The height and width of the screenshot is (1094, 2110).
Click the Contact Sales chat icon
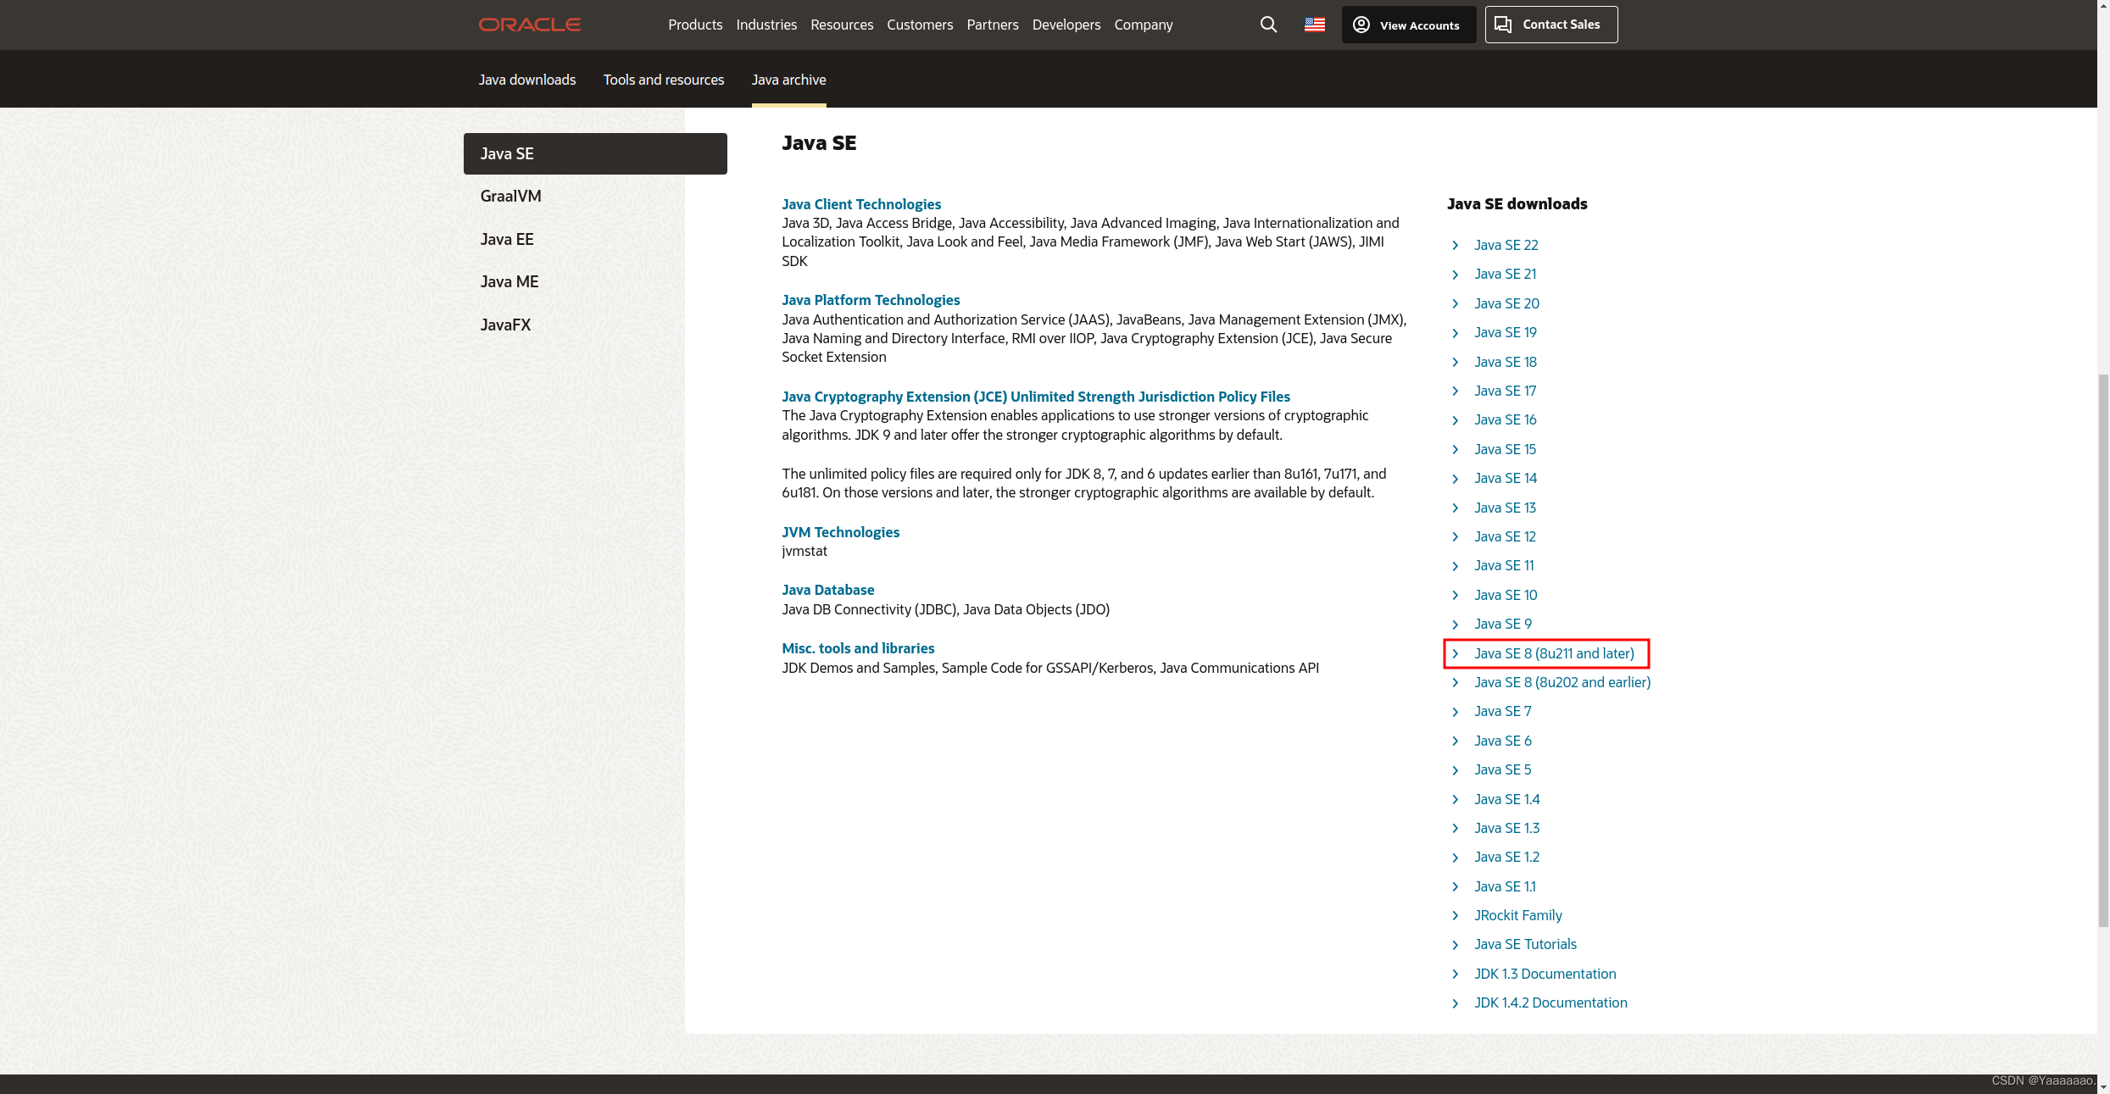pos(1503,25)
